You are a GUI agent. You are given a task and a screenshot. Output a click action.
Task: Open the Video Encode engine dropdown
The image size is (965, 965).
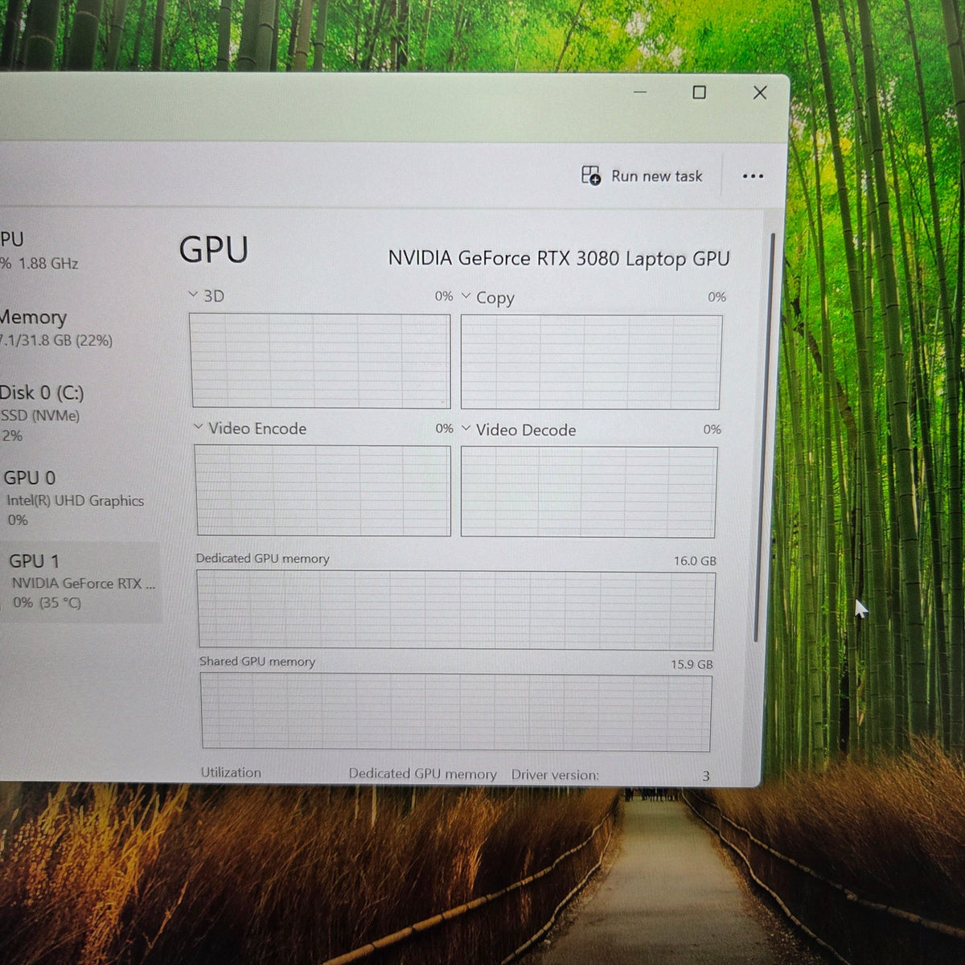click(199, 427)
